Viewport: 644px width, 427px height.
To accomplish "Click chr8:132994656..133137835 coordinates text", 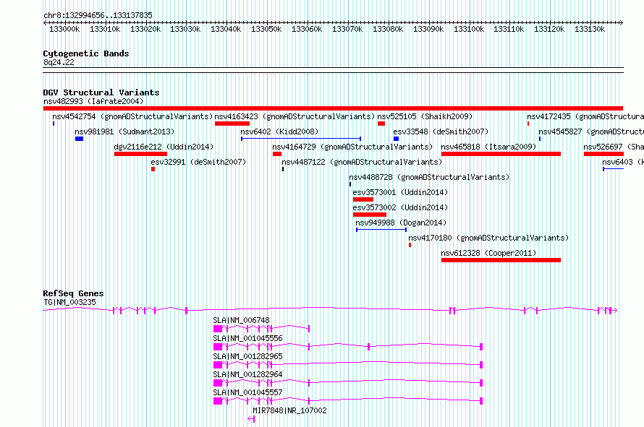I will point(98,15).
